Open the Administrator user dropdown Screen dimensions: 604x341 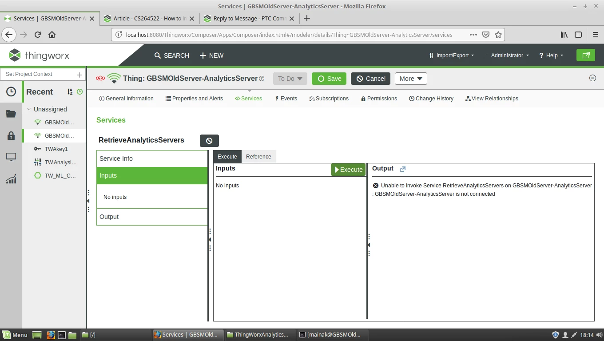pyautogui.click(x=510, y=56)
